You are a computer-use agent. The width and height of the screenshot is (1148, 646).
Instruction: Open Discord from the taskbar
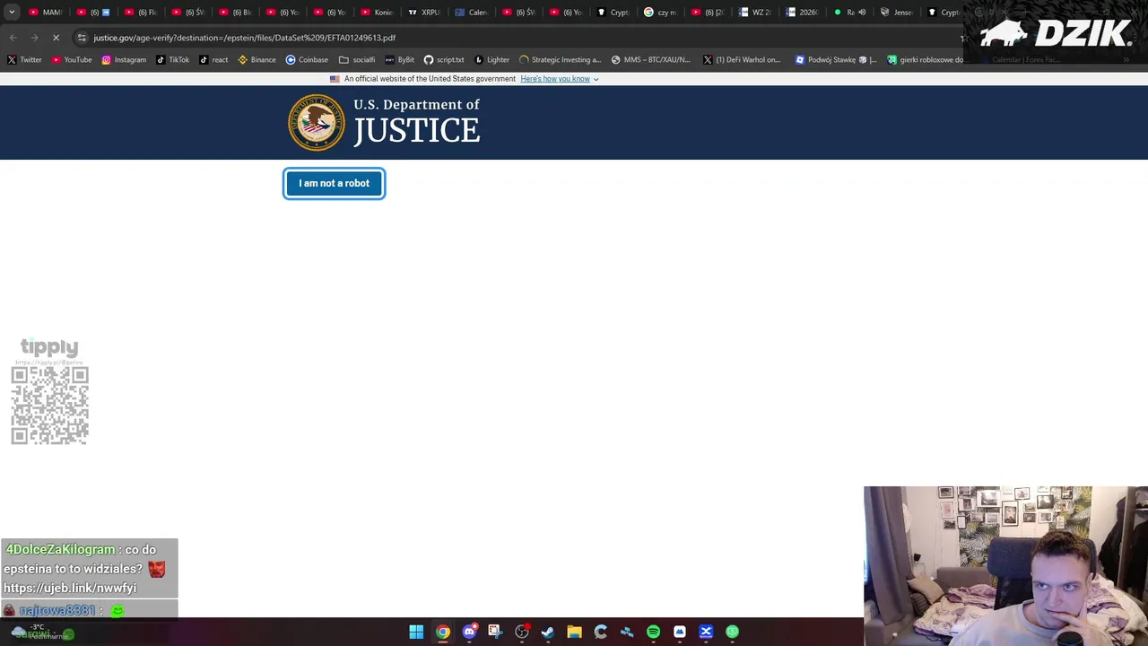[469, 632]
